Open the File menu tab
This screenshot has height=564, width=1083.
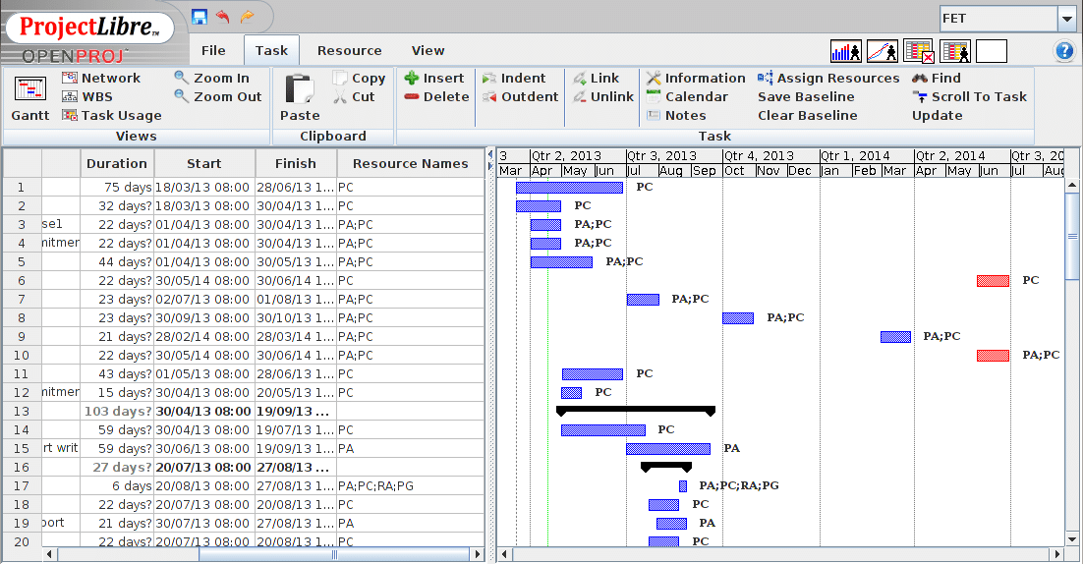click(x=213, y=50)
